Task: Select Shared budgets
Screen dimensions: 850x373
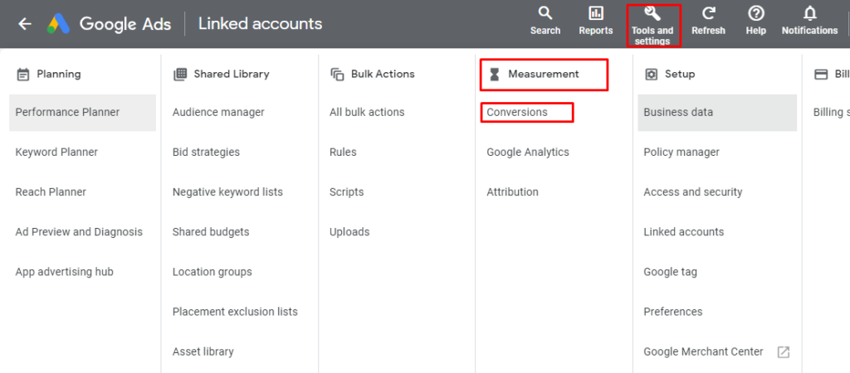Action: [x=211, y=232]
